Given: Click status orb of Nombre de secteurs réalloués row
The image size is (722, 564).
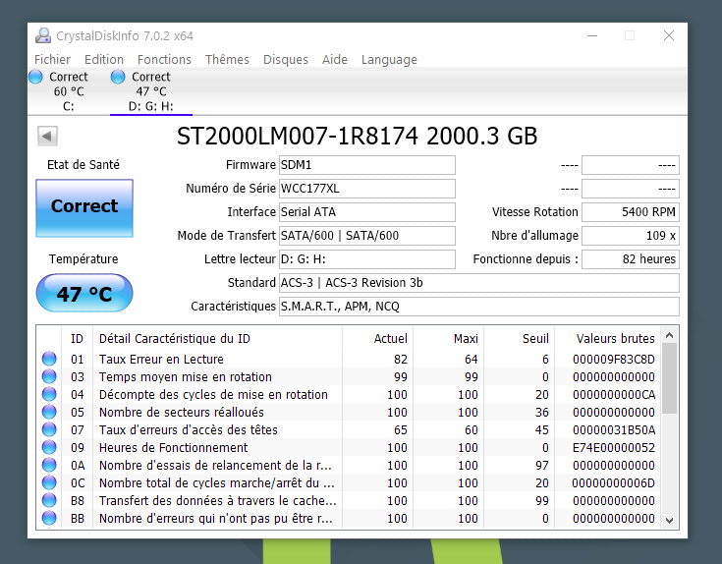Looking at the screenshot, I should coord(49,412).
